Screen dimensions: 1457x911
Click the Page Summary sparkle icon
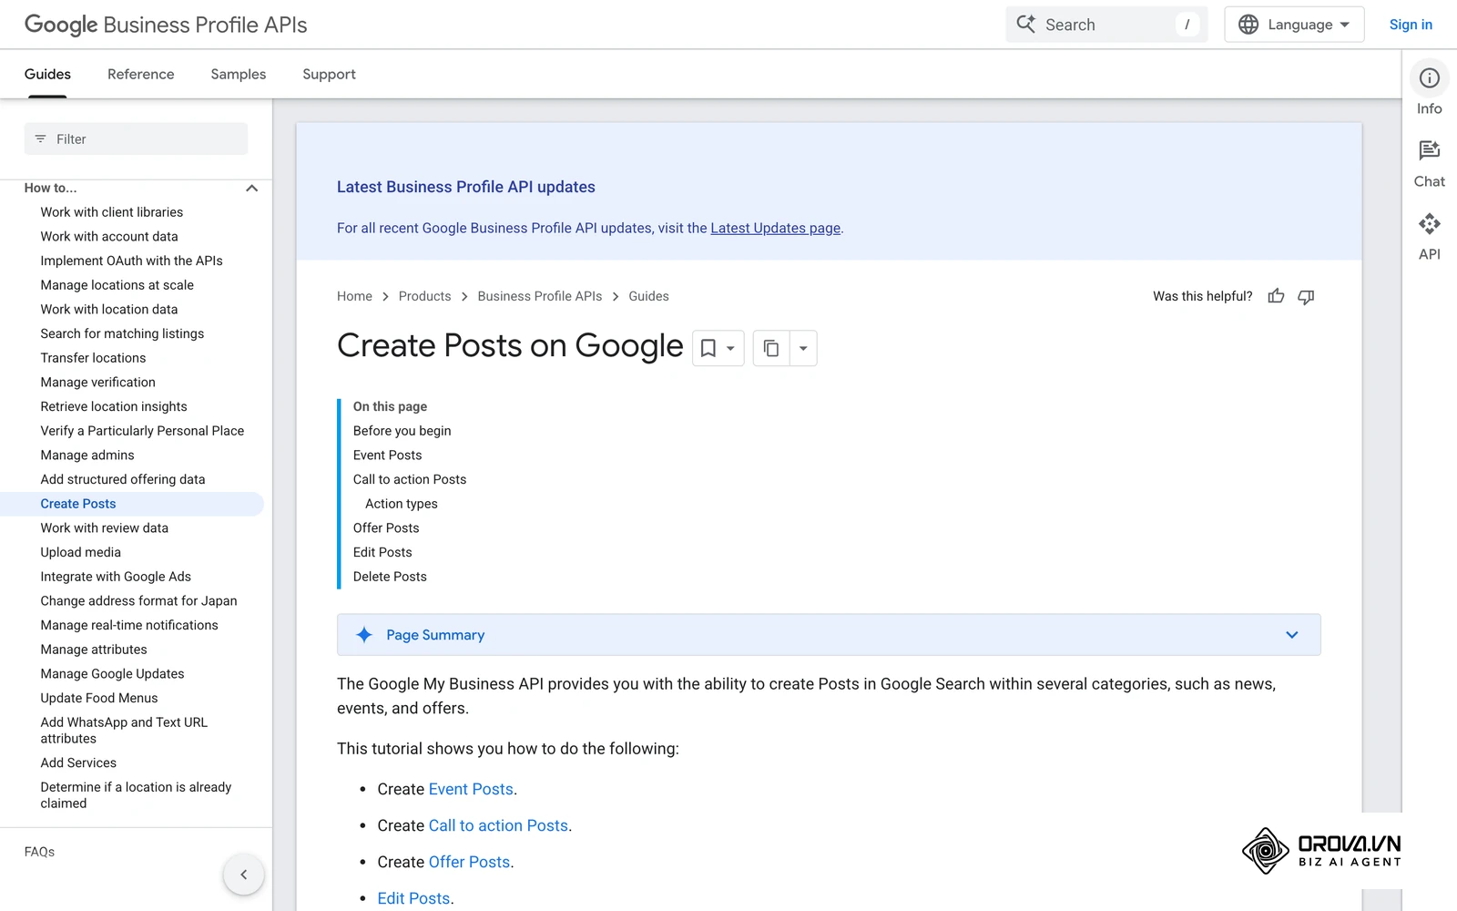tap(364, 635)
